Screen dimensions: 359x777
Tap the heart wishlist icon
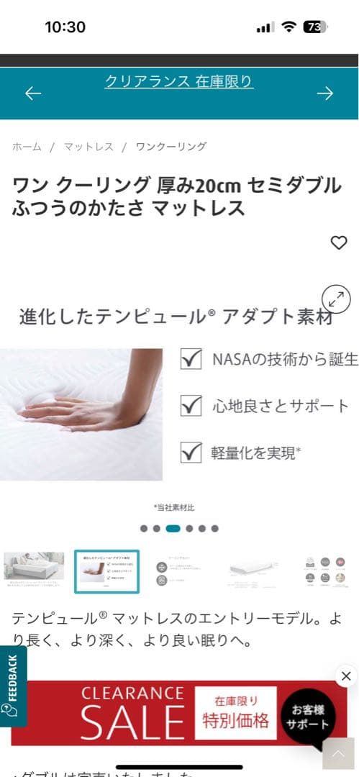tap(339, 243)
